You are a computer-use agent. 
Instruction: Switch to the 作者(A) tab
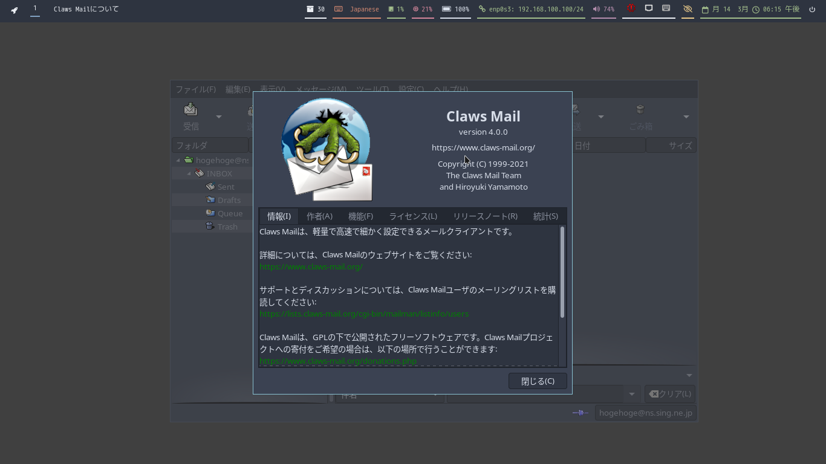tap(319, 216)
